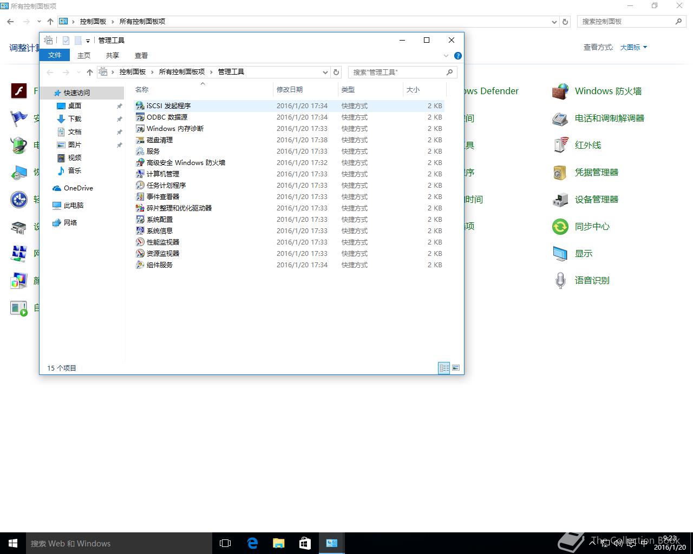693x554 pixels.
Task: Sort by the 名称 column header
Action: [x=203, y=90]
